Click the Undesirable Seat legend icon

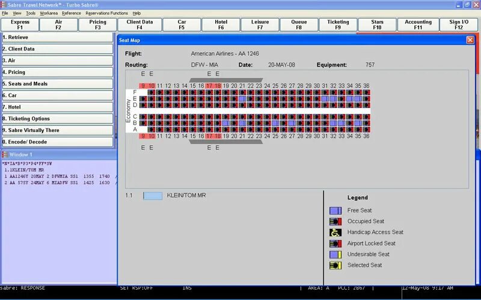tap(335, 254)
